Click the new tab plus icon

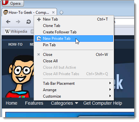(x=61, y=13)
